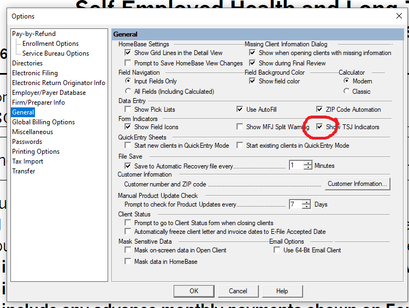The image size is (409, 308).
Task: Open Help for the Options dialog
Action: (282, 291)
